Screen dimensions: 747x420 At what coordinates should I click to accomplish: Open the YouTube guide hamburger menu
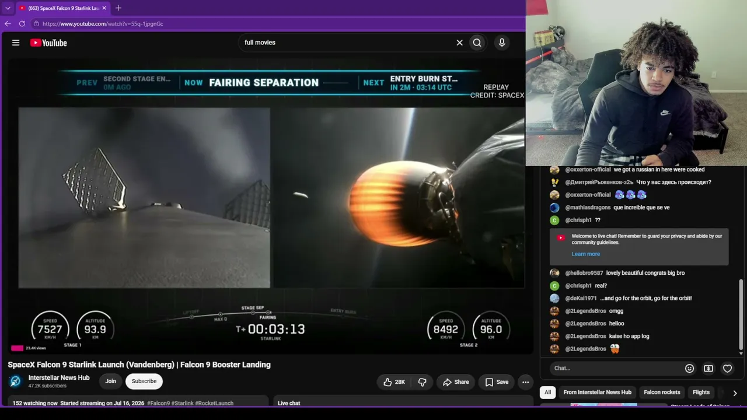(x=16, y=43)
